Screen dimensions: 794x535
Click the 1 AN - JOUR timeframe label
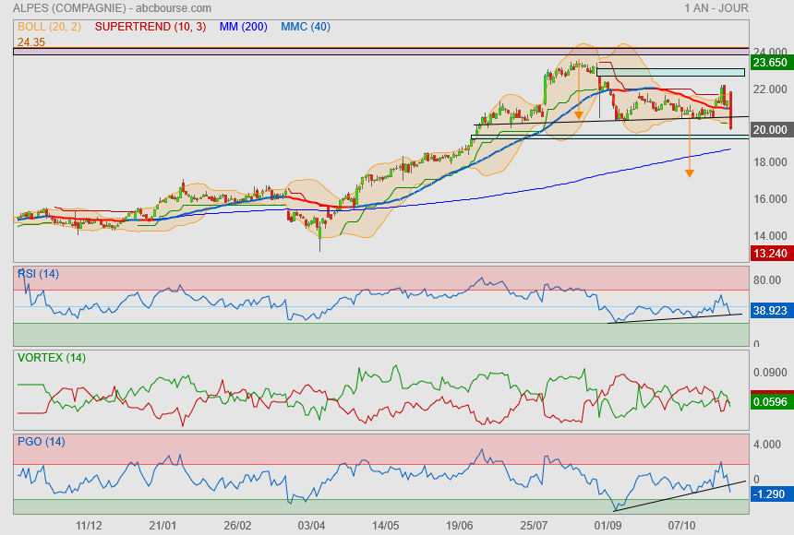point(716,7)
